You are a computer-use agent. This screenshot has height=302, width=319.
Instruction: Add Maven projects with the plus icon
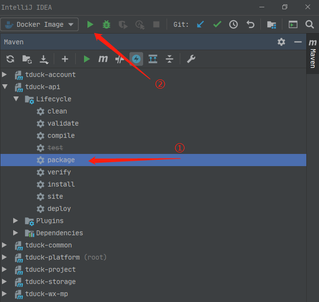click(x=65, y=59)
